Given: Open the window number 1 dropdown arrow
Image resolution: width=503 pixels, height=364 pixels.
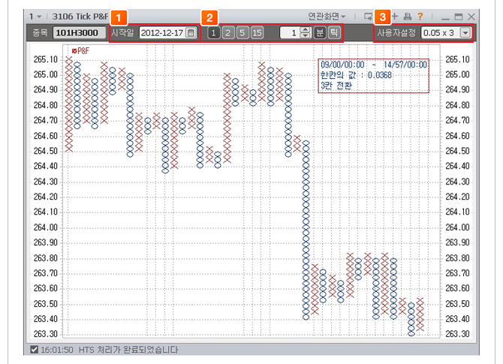Looking at the screenshot, I should 39,16.
